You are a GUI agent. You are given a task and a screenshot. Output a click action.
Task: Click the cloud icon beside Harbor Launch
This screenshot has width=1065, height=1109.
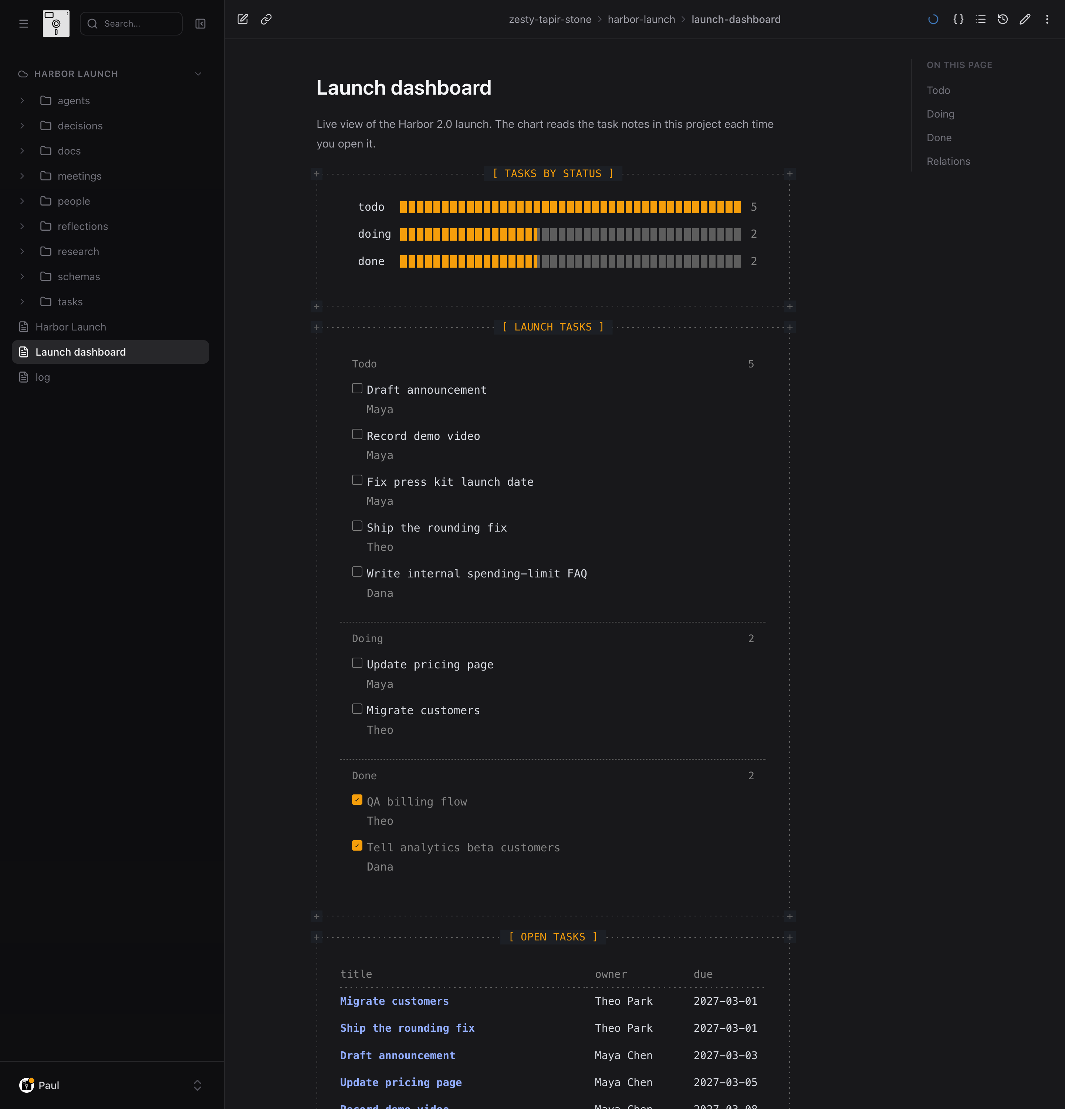[x=23, y=74]
